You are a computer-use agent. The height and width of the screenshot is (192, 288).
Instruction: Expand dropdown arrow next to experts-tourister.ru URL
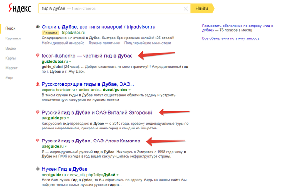click(129, 90)
